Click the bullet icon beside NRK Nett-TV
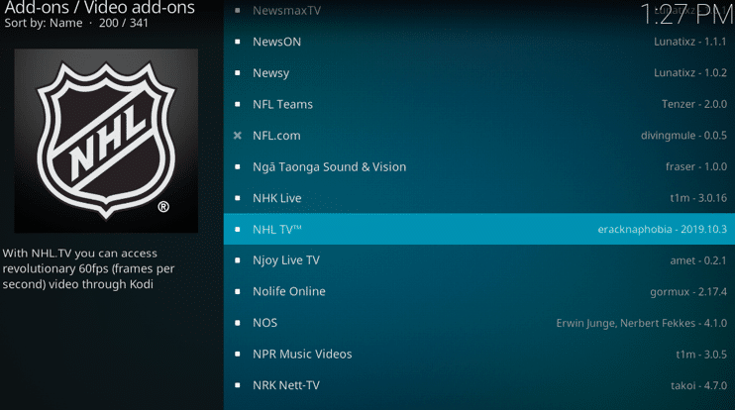This screenshot has height=410, width=735. click(x=238, y=385)
